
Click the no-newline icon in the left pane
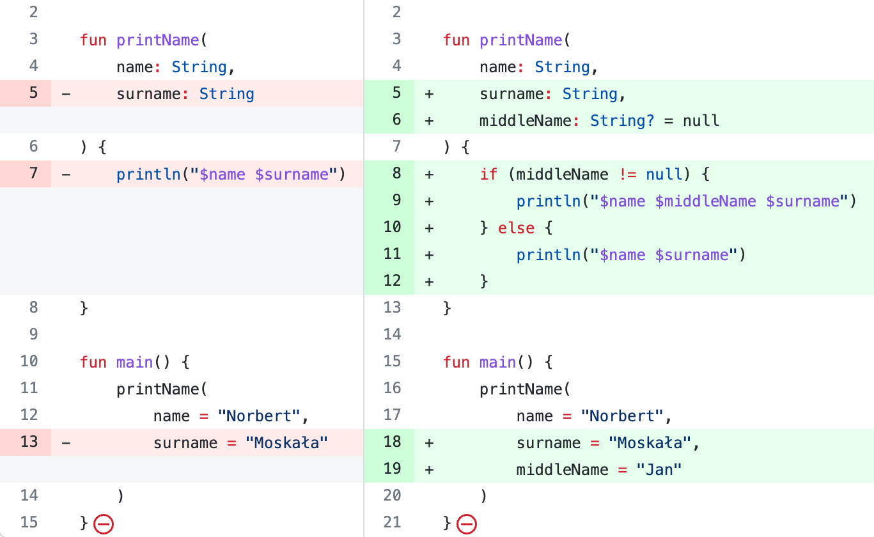point(104,524)
